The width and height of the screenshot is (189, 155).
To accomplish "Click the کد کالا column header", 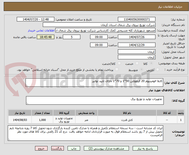I will click(167, 113).
